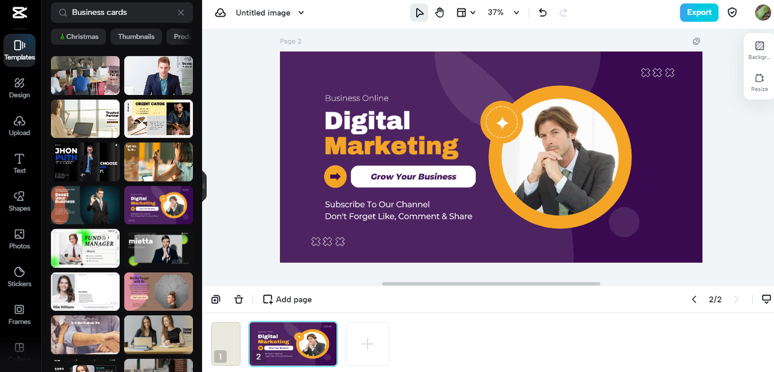Undo the last action

[542, 13]
